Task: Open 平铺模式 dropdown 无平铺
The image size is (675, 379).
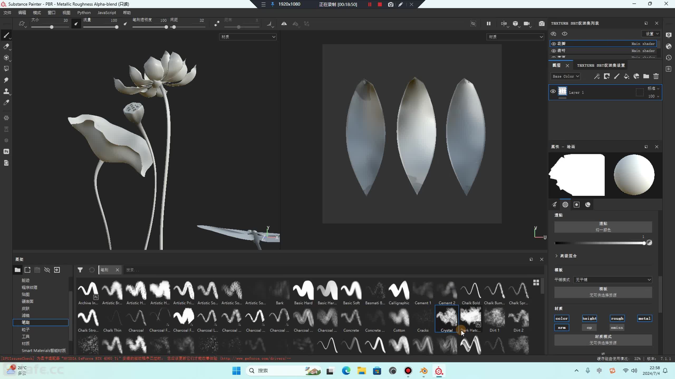Action: point(613,280)
